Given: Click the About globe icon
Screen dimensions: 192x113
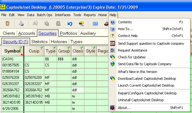Looking at the screenshot, I should tap(113, 108).
